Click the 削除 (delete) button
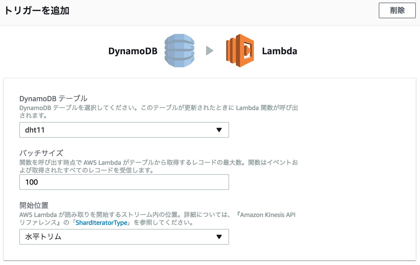 [x=397, y=10]
